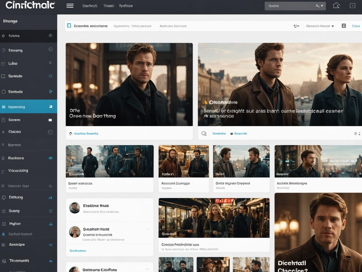Click the comment bubble icon under right featured image
362x272 pixels.
(x=204, y=133)
